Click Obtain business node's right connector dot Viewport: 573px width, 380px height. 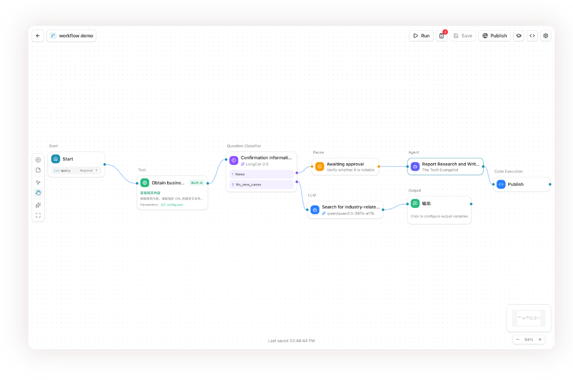[208, 183]
